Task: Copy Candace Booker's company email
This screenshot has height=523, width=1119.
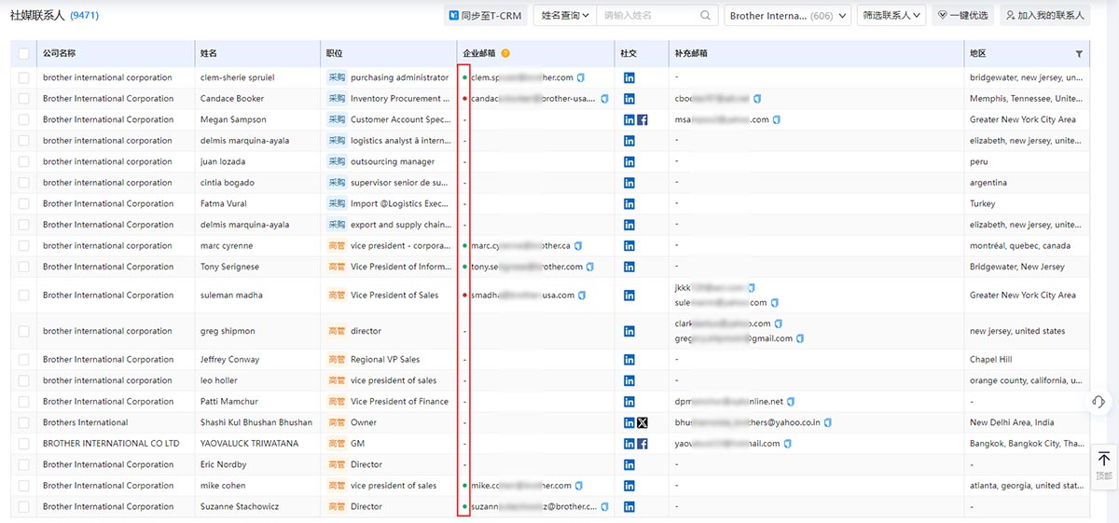Action: point(604,99)
